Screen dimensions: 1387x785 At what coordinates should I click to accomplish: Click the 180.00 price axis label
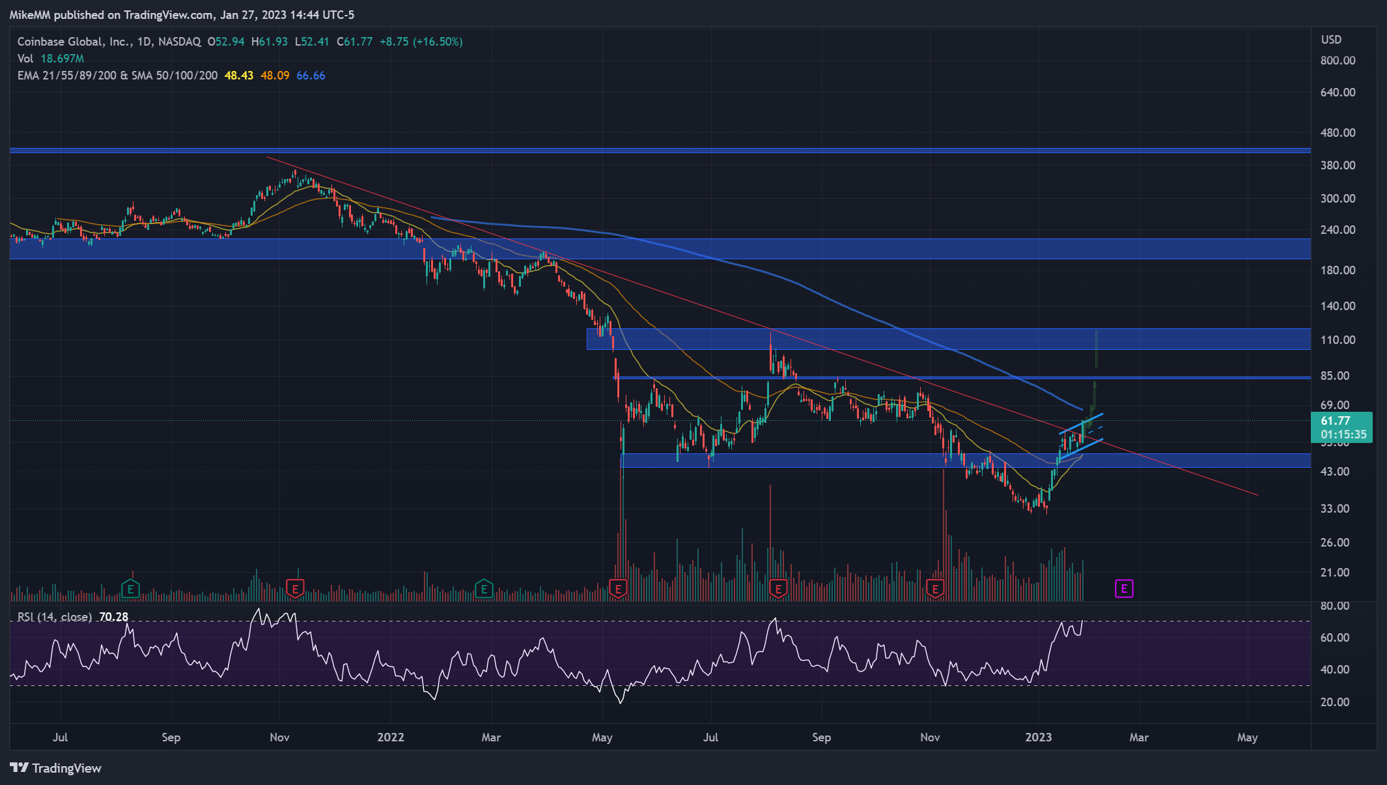tap(1338, 270)
